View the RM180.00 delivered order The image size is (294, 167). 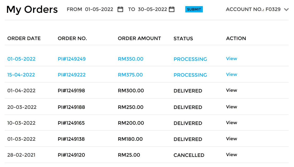231,139
